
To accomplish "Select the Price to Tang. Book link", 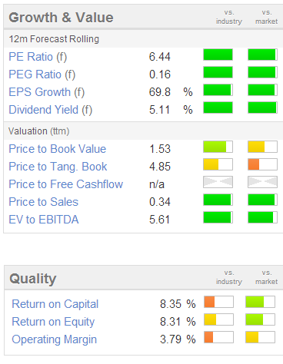I will click(x=58, y=167).
